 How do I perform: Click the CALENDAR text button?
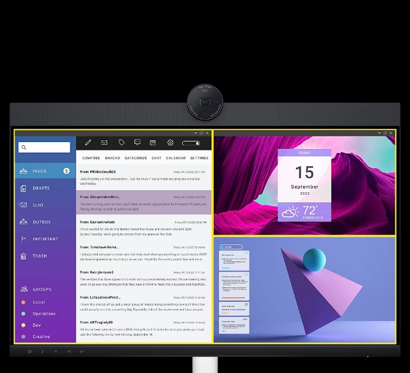click(x=176, y=158)
